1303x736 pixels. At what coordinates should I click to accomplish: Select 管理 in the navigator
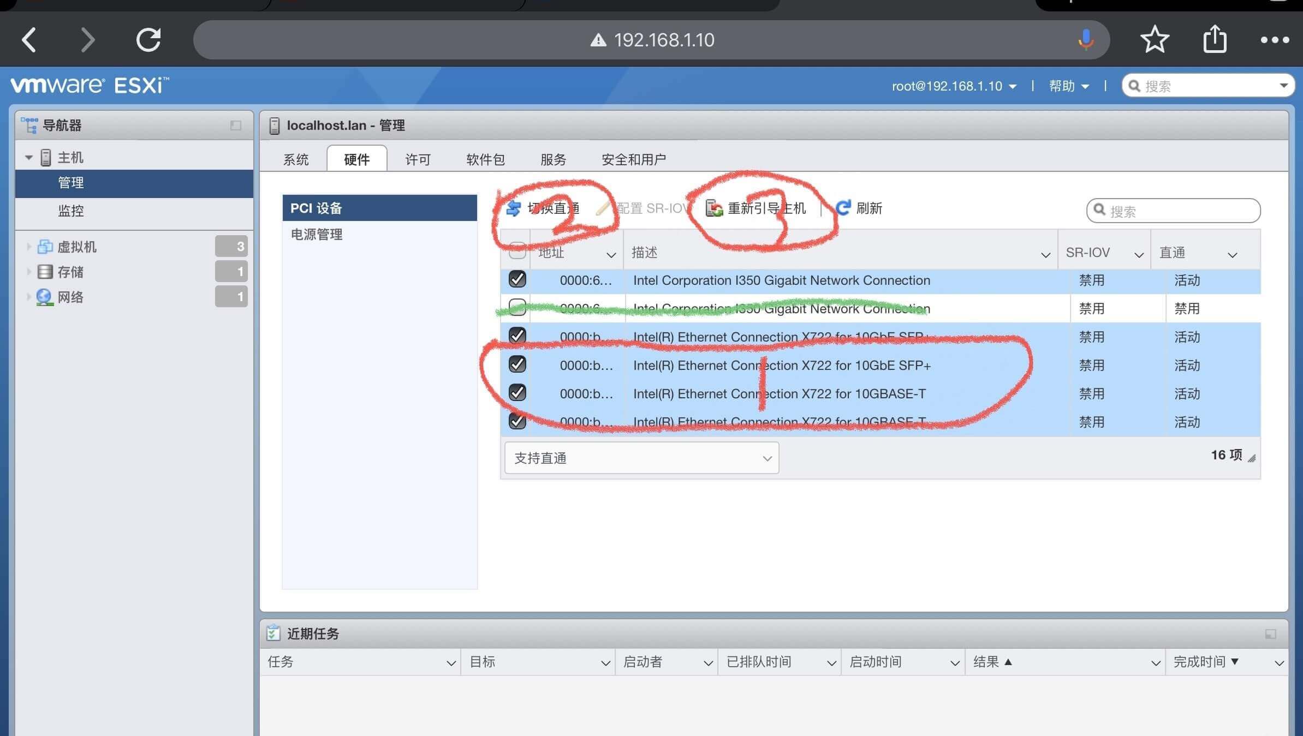[x=134, y=183]
